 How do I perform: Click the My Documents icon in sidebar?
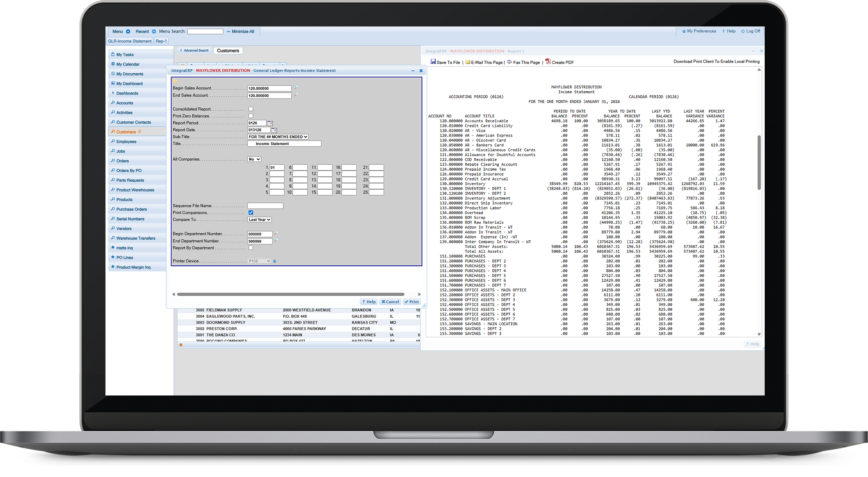click(x=113, y=74)
